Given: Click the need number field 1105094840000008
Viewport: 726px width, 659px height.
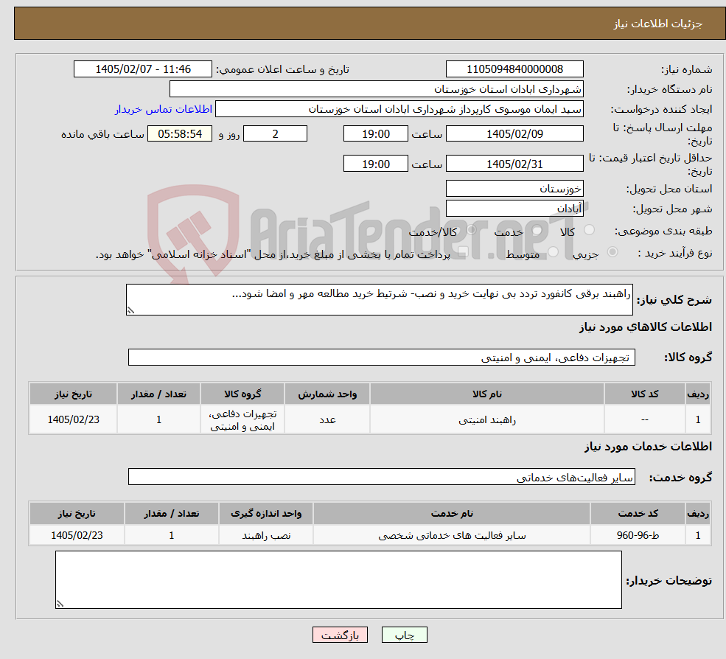Looking at the screenshot, I should point(514,69).
